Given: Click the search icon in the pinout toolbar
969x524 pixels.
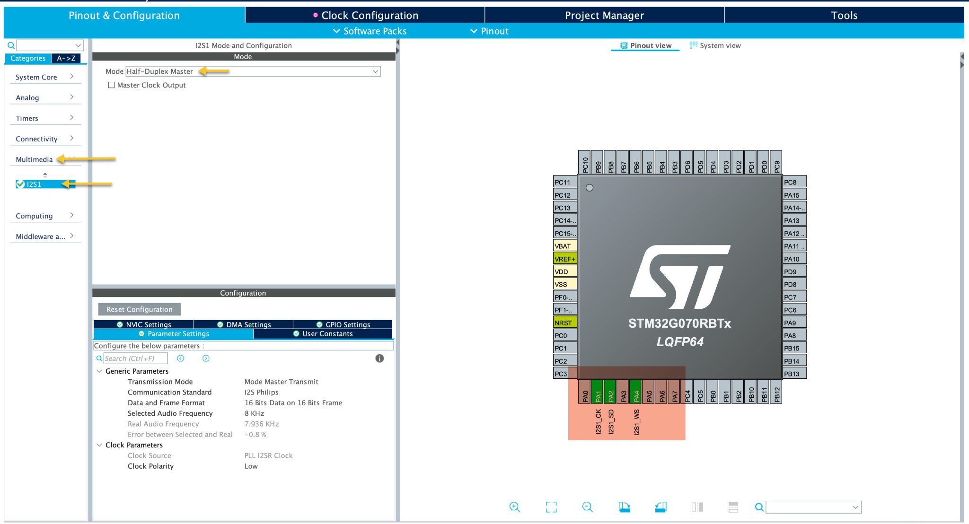Looking at the screenshot, I should (x=758, y=507).
